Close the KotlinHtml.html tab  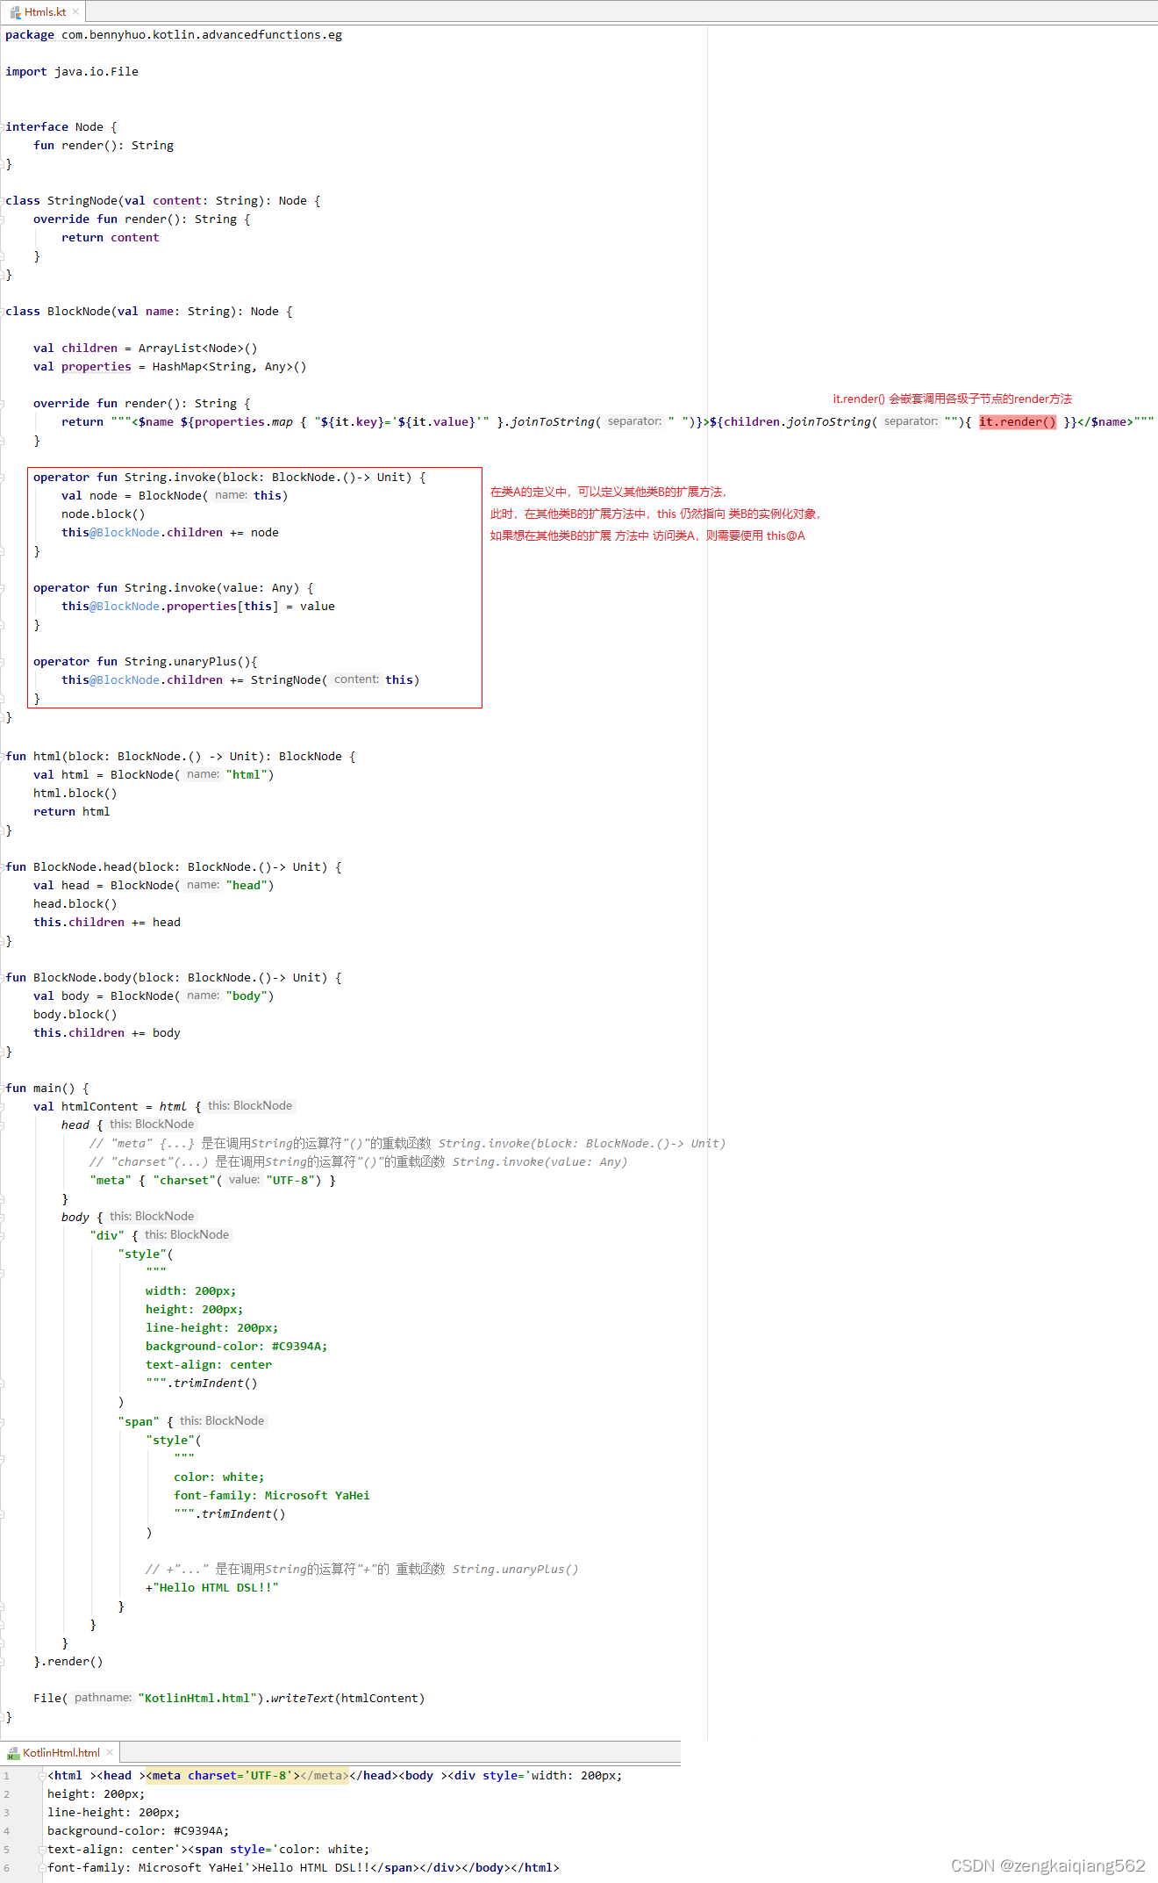point(110,1752)
